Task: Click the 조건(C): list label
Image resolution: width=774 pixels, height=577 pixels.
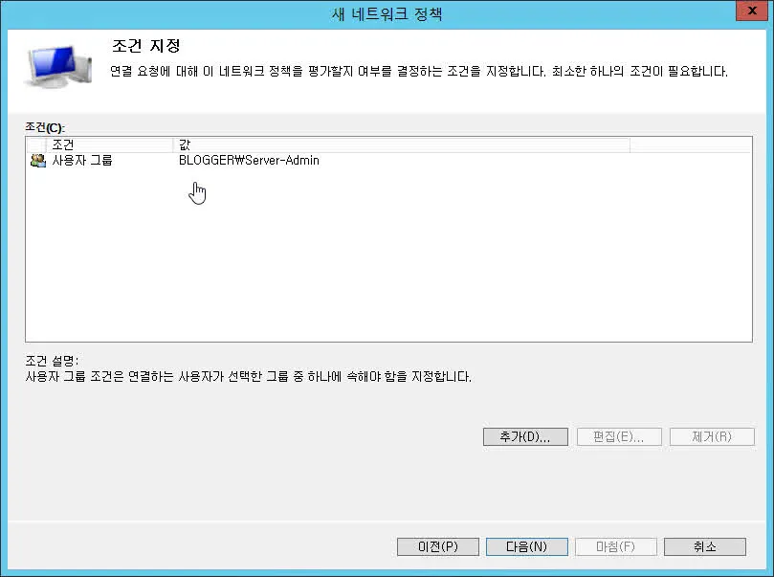Action: (x=45, y=127)
